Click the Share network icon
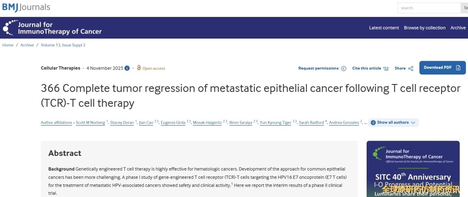468x197 pixels. [411, 68]
